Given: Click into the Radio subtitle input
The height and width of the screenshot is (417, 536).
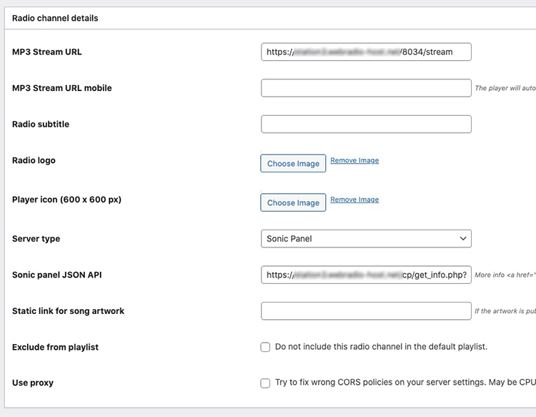Looking at the screenshot, I should point(366,124).
